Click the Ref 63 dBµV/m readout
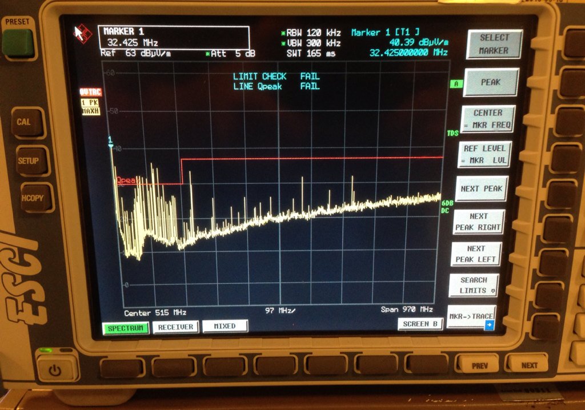The height and width of the screenshot is (410, 585). click(x=136, y=53)
